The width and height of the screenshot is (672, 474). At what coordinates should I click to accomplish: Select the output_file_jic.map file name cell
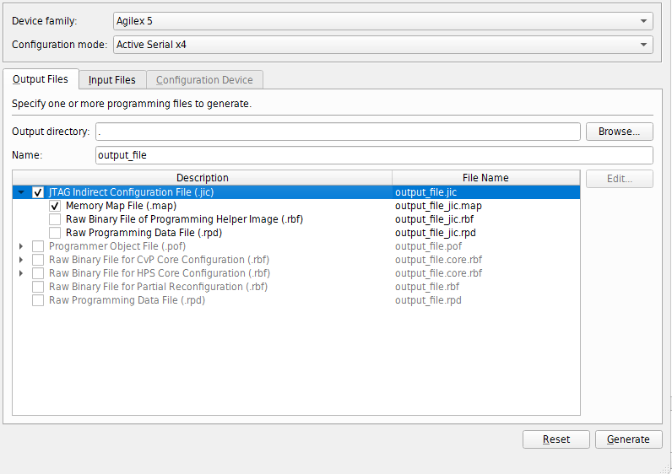tap(438, 206)
